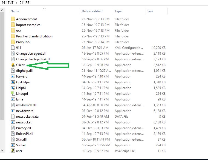The image size is (208, 160).
Task: Select the Client application bee icon
Action: (13, 65)
